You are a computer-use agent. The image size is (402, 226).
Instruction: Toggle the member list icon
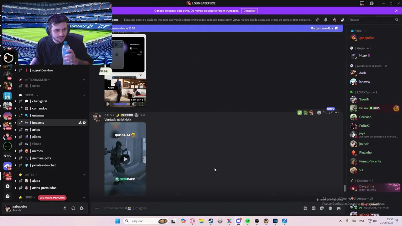[343, 19]
